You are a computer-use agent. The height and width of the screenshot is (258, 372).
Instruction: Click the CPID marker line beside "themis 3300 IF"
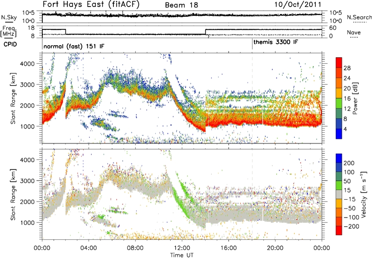(x=252, y=44)
